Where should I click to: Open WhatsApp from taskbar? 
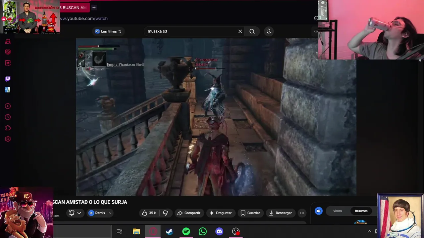click(x=203, y=231)
